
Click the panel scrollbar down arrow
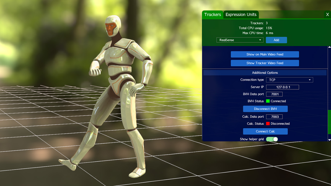pos(329,140)
